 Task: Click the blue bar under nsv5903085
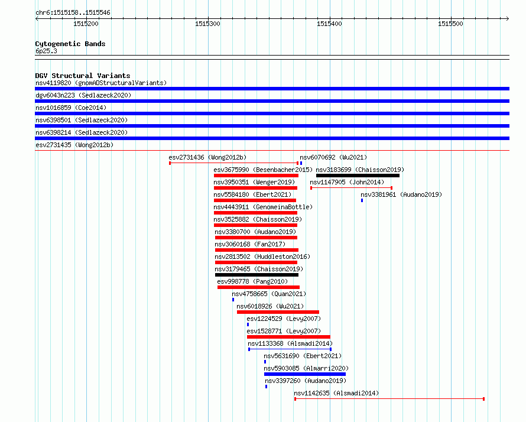point(305,374)
